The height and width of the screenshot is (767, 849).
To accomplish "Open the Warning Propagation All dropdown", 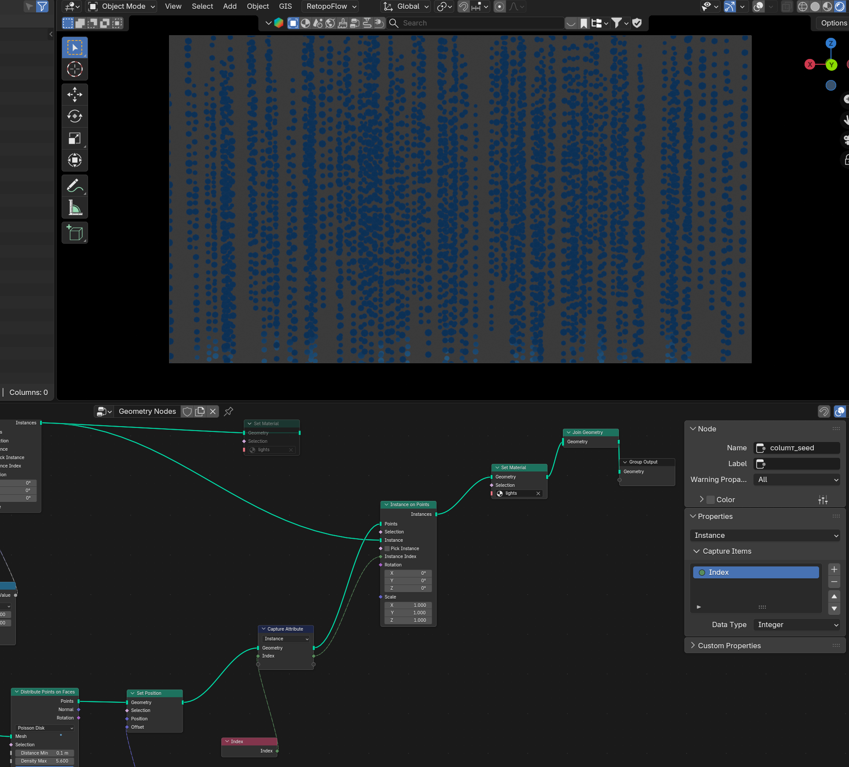I will (797, 479).
